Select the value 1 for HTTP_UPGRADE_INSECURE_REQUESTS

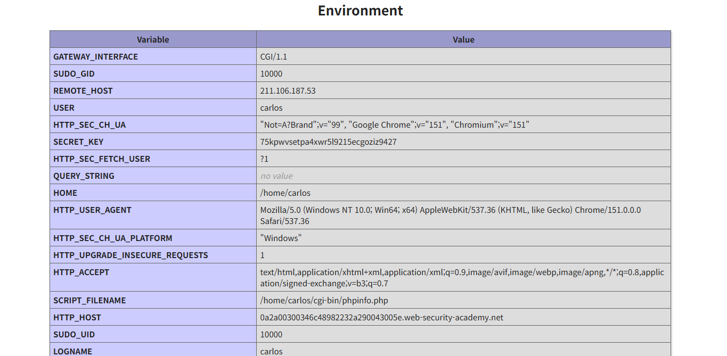pyautogui.click(x=263, y=255)
